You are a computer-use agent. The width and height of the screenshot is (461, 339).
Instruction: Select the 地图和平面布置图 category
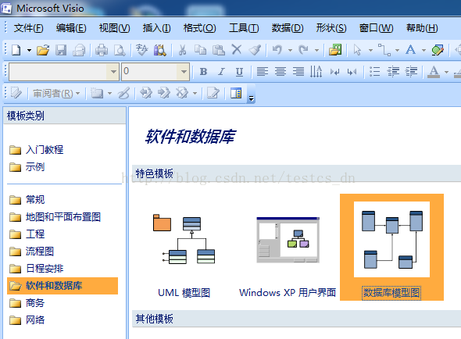[55, 217]
